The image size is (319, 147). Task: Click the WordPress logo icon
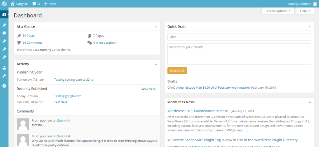[4, 4]
